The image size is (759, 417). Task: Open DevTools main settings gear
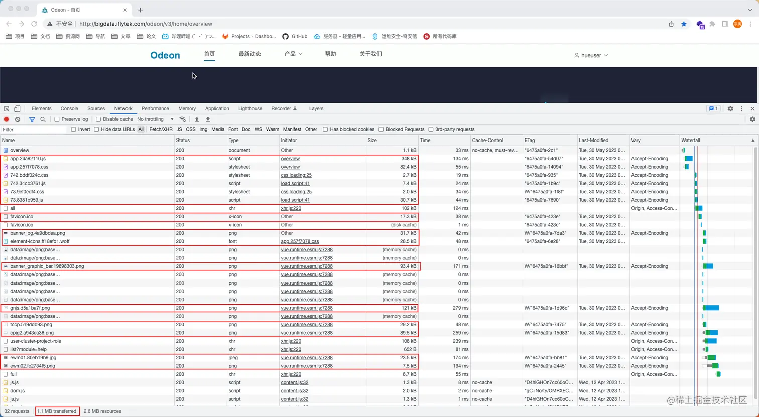(730, 108)
